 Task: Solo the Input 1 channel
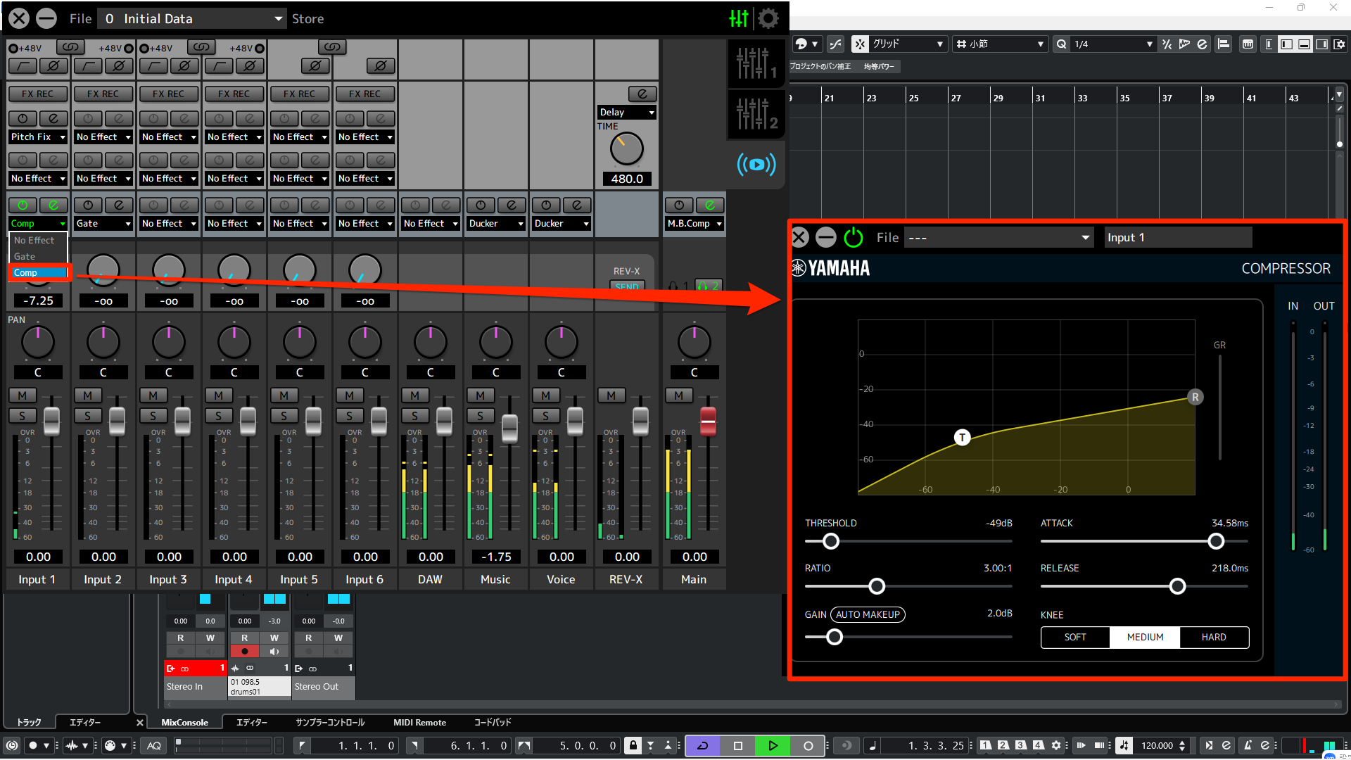click(x=23, y=415)
